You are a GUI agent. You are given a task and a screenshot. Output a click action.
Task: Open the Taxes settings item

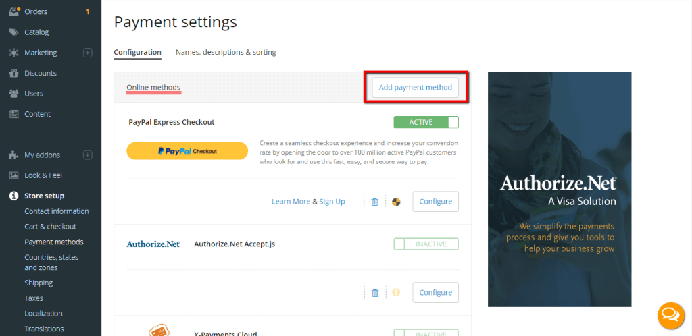click(x=34, y=298)
